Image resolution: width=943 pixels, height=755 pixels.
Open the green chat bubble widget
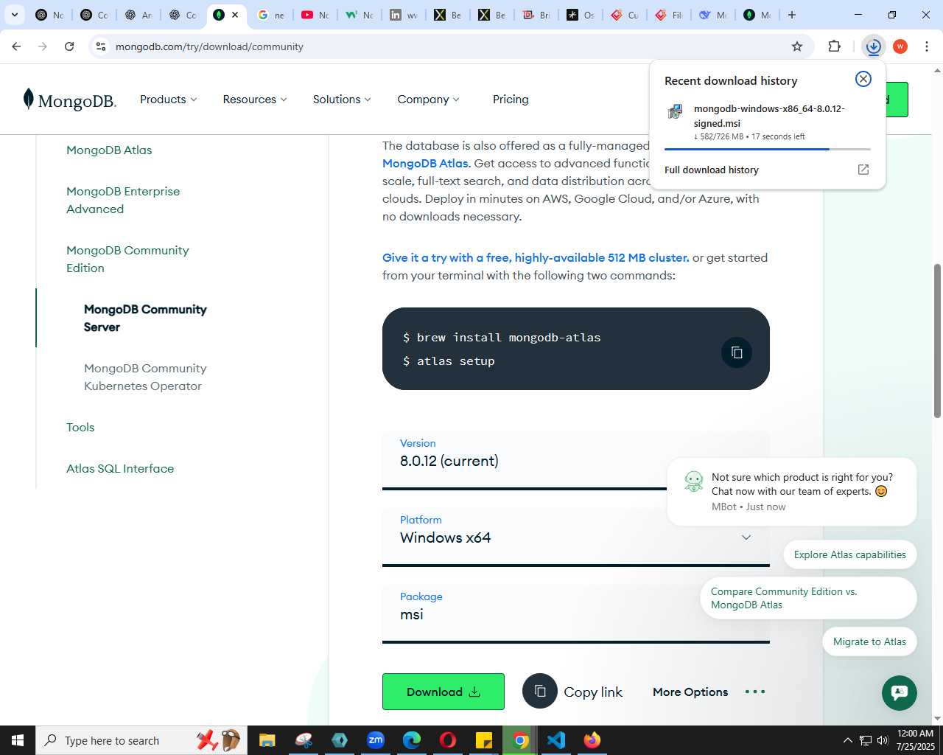900,693
